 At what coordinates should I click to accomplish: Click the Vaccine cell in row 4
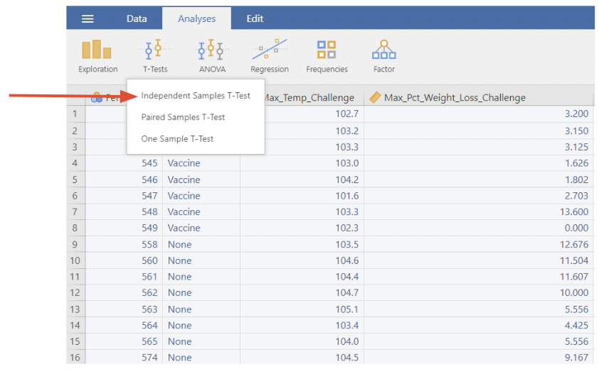click(184, 163)
